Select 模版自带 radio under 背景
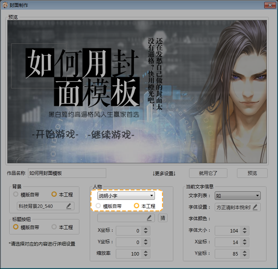278x269 pixels. 16,194
